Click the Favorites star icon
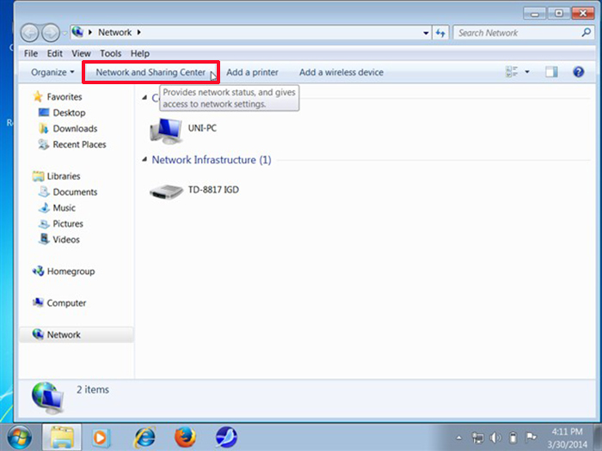602x451 pixels. (38, 96)
